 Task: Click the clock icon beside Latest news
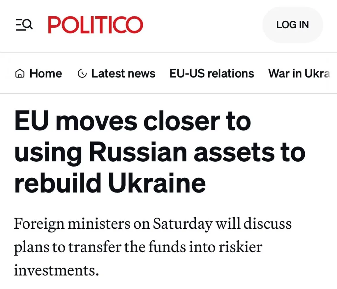click(82, 74)
